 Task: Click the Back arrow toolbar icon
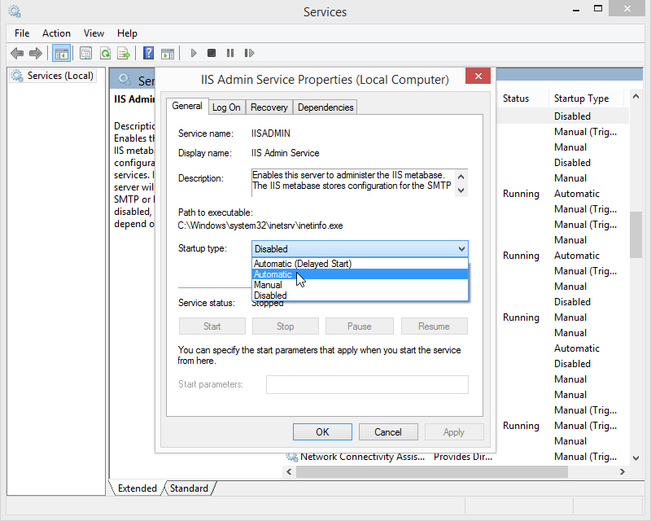(x=17, y=53)
